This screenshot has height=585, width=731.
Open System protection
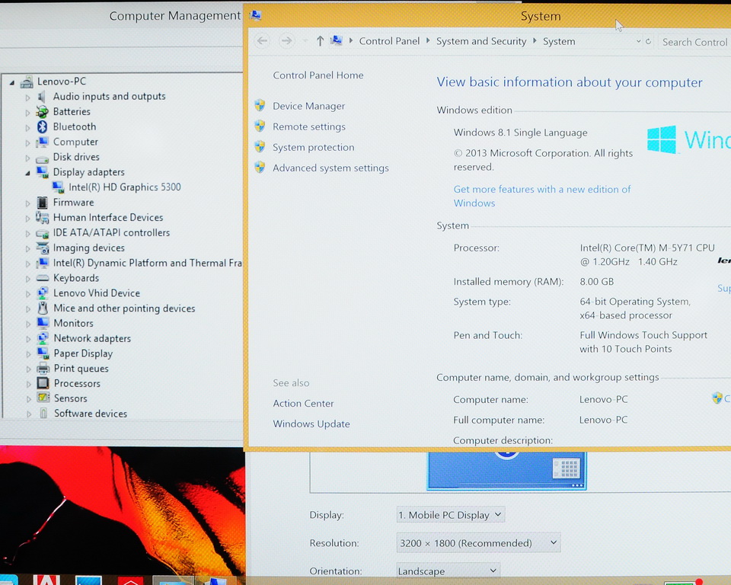click(313, 147)
